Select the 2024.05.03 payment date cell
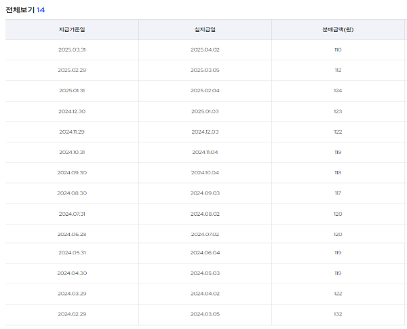The image size is (407, 329). 205,273
